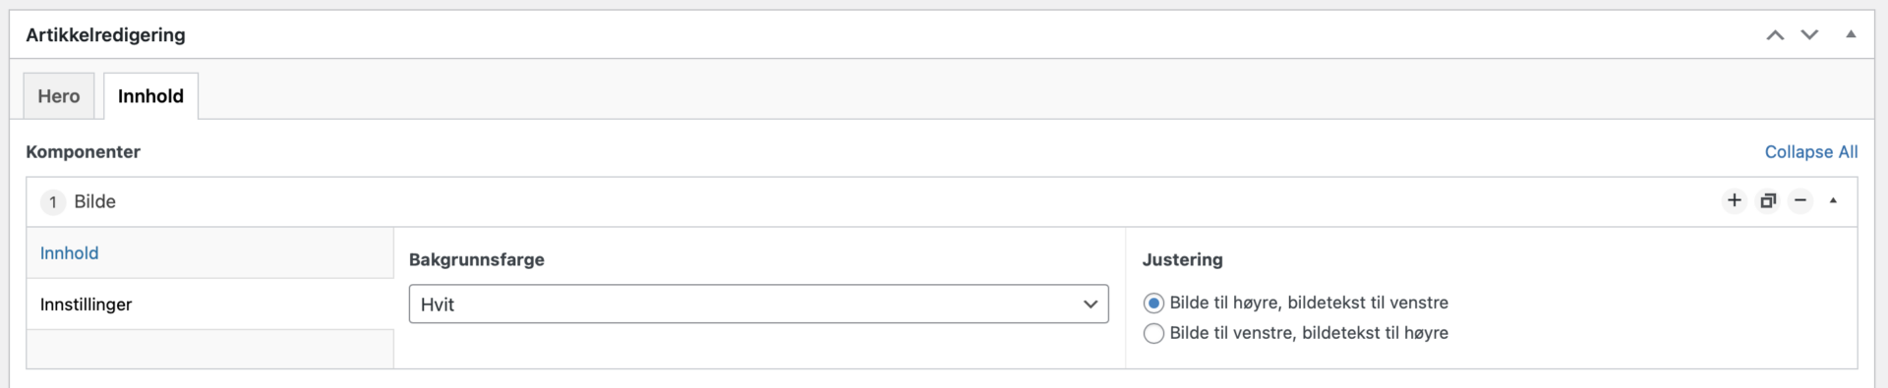Click the Justering field label

click(x=1183, y=259)
